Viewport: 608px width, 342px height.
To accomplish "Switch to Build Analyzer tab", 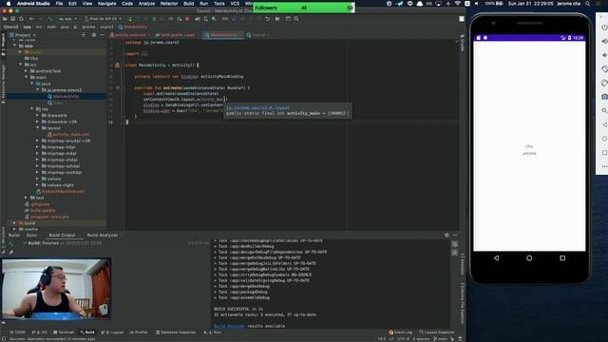I will (x=103, y=235).
